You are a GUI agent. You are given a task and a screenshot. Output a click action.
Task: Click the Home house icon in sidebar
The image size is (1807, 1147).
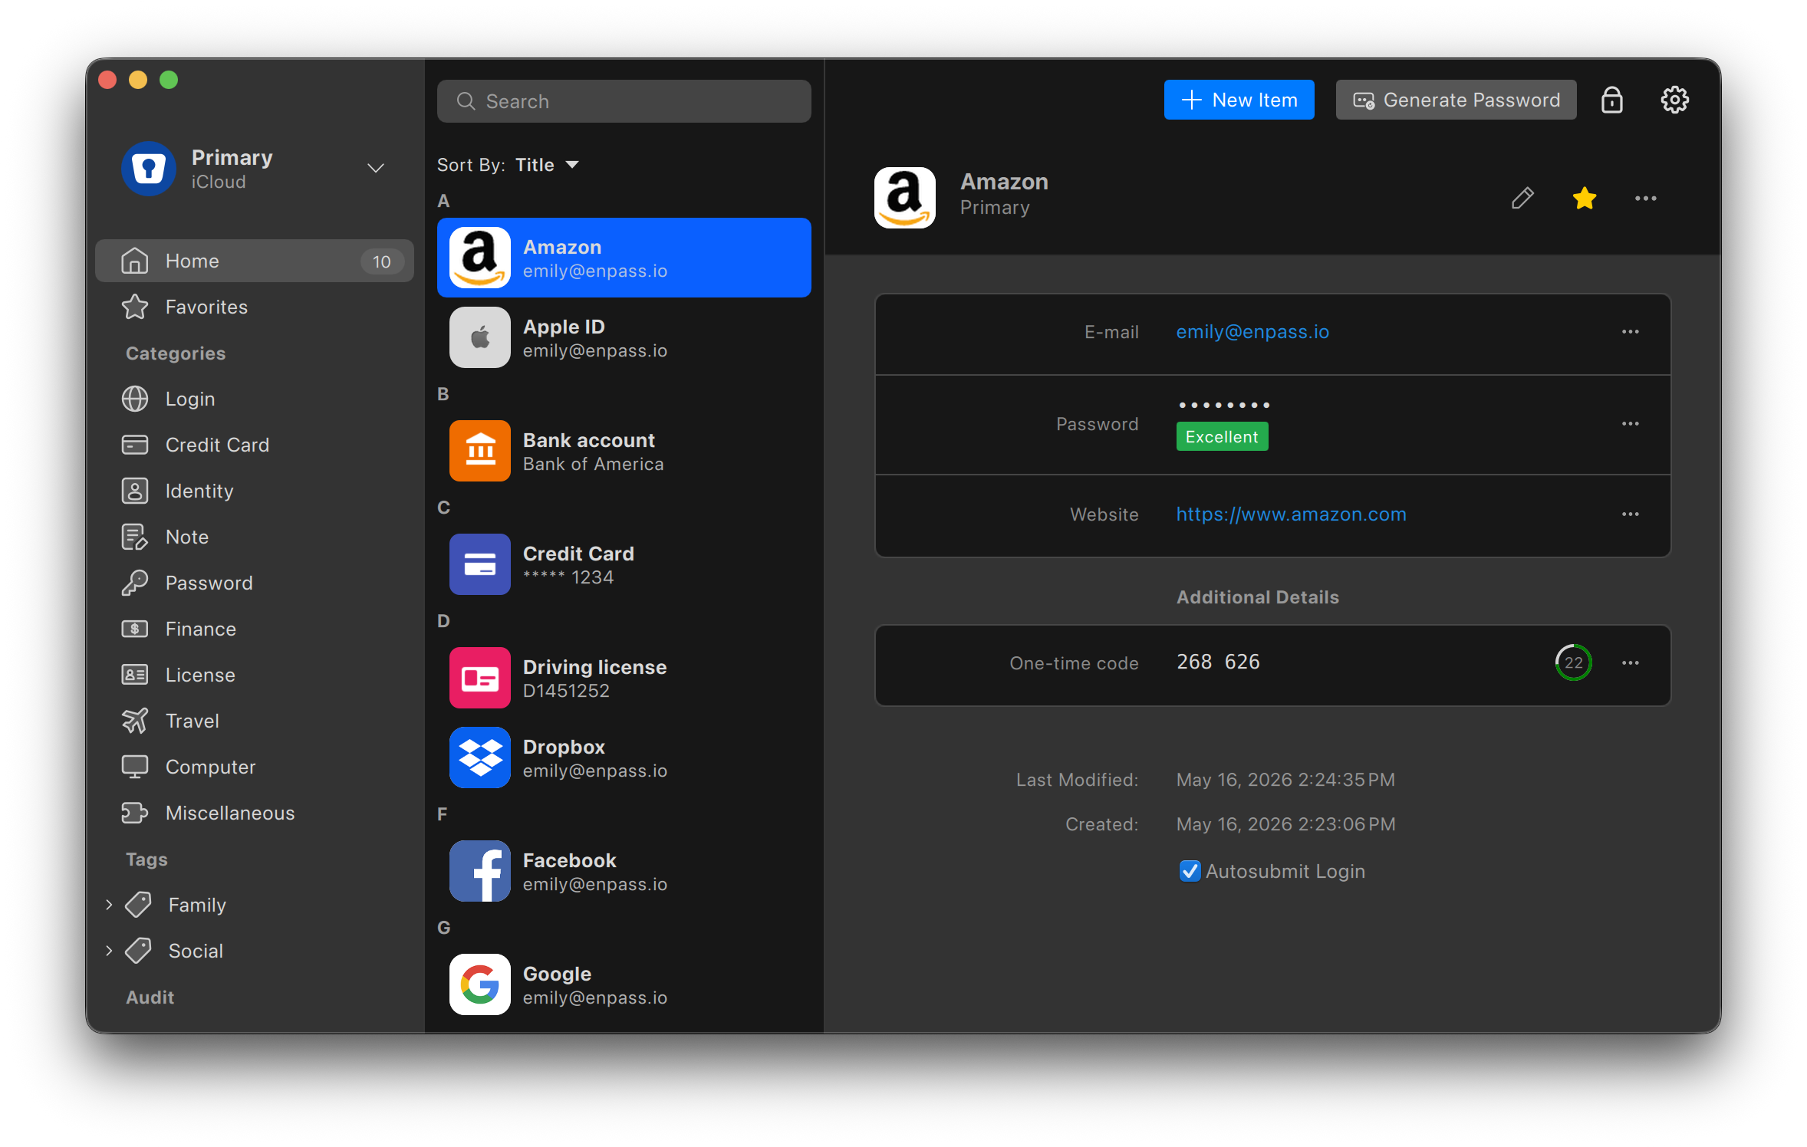(135, 261)
